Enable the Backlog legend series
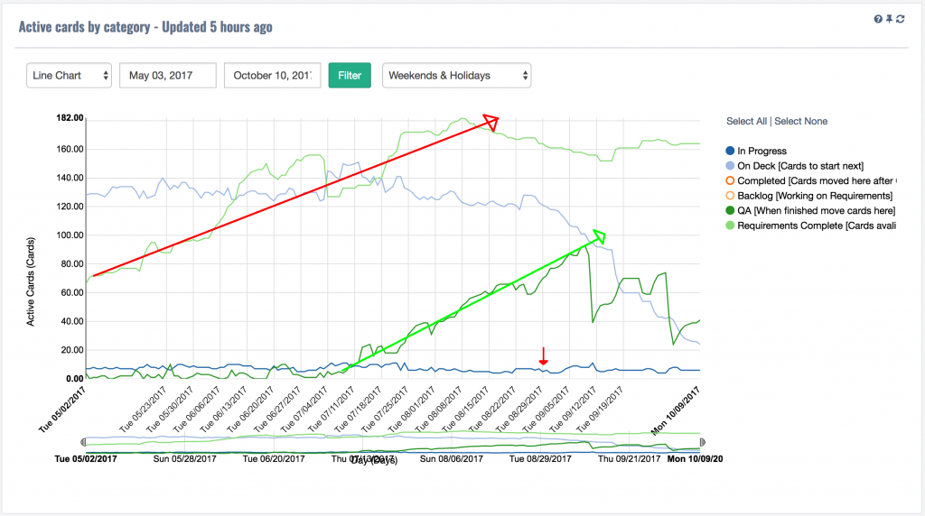This screenshot has width=925, height=516. pos(809,196)
